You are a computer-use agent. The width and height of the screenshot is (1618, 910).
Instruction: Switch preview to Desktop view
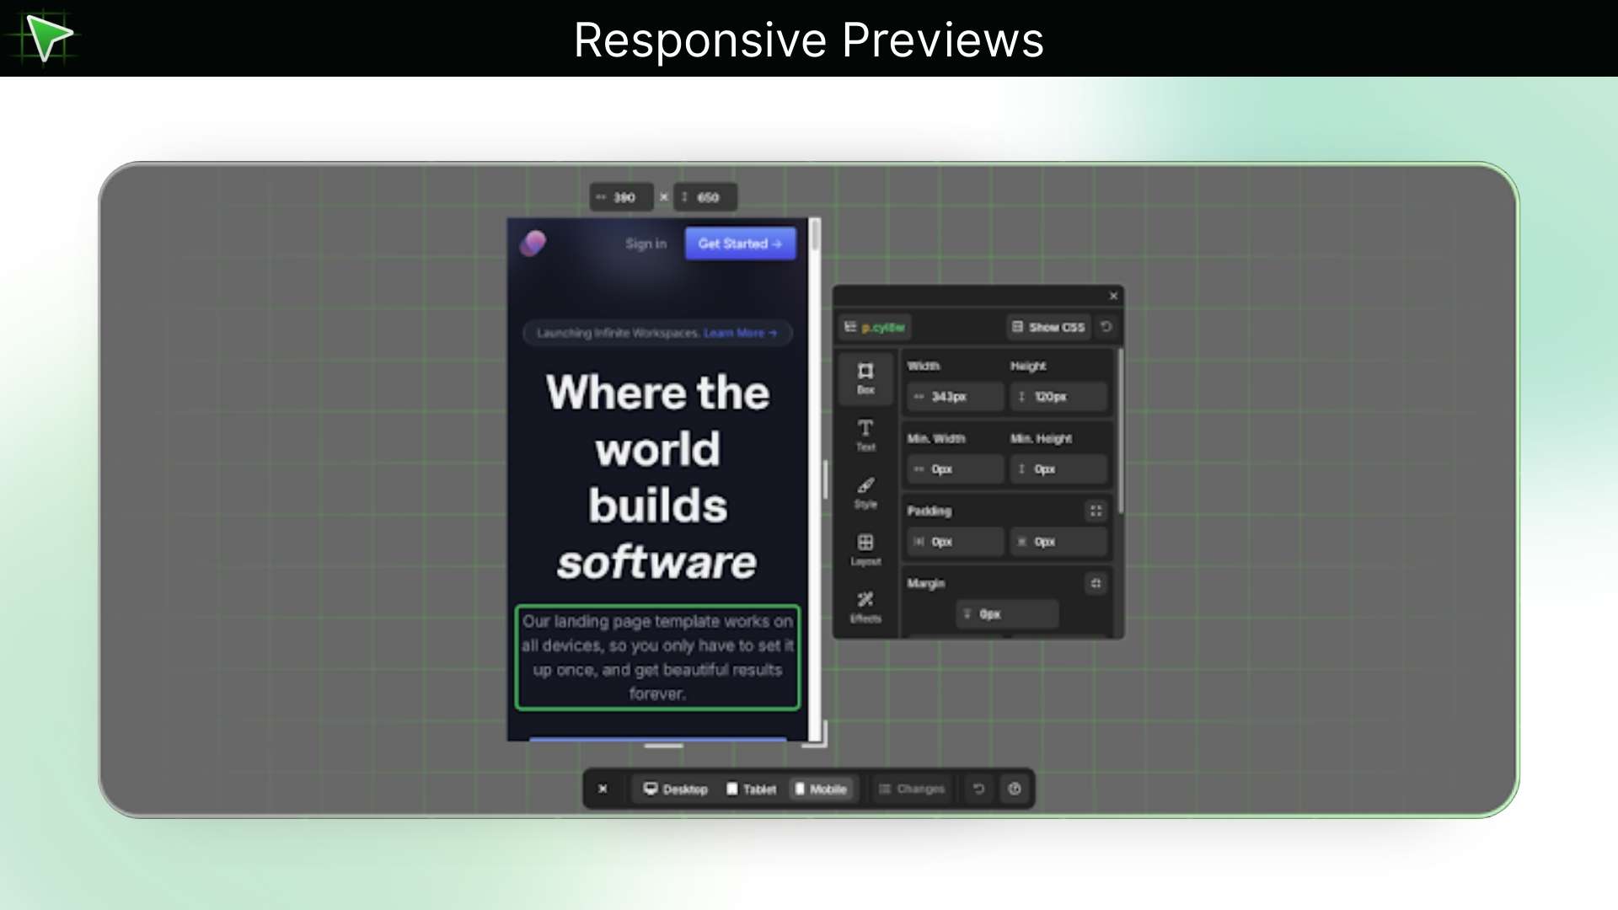click(676, 789)
